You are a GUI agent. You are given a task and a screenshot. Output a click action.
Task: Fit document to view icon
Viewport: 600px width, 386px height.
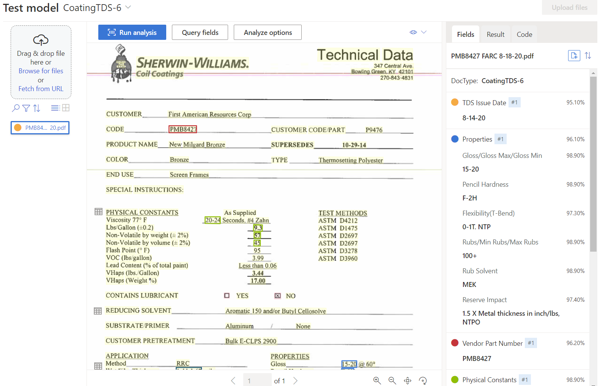(x=408, y=380)
